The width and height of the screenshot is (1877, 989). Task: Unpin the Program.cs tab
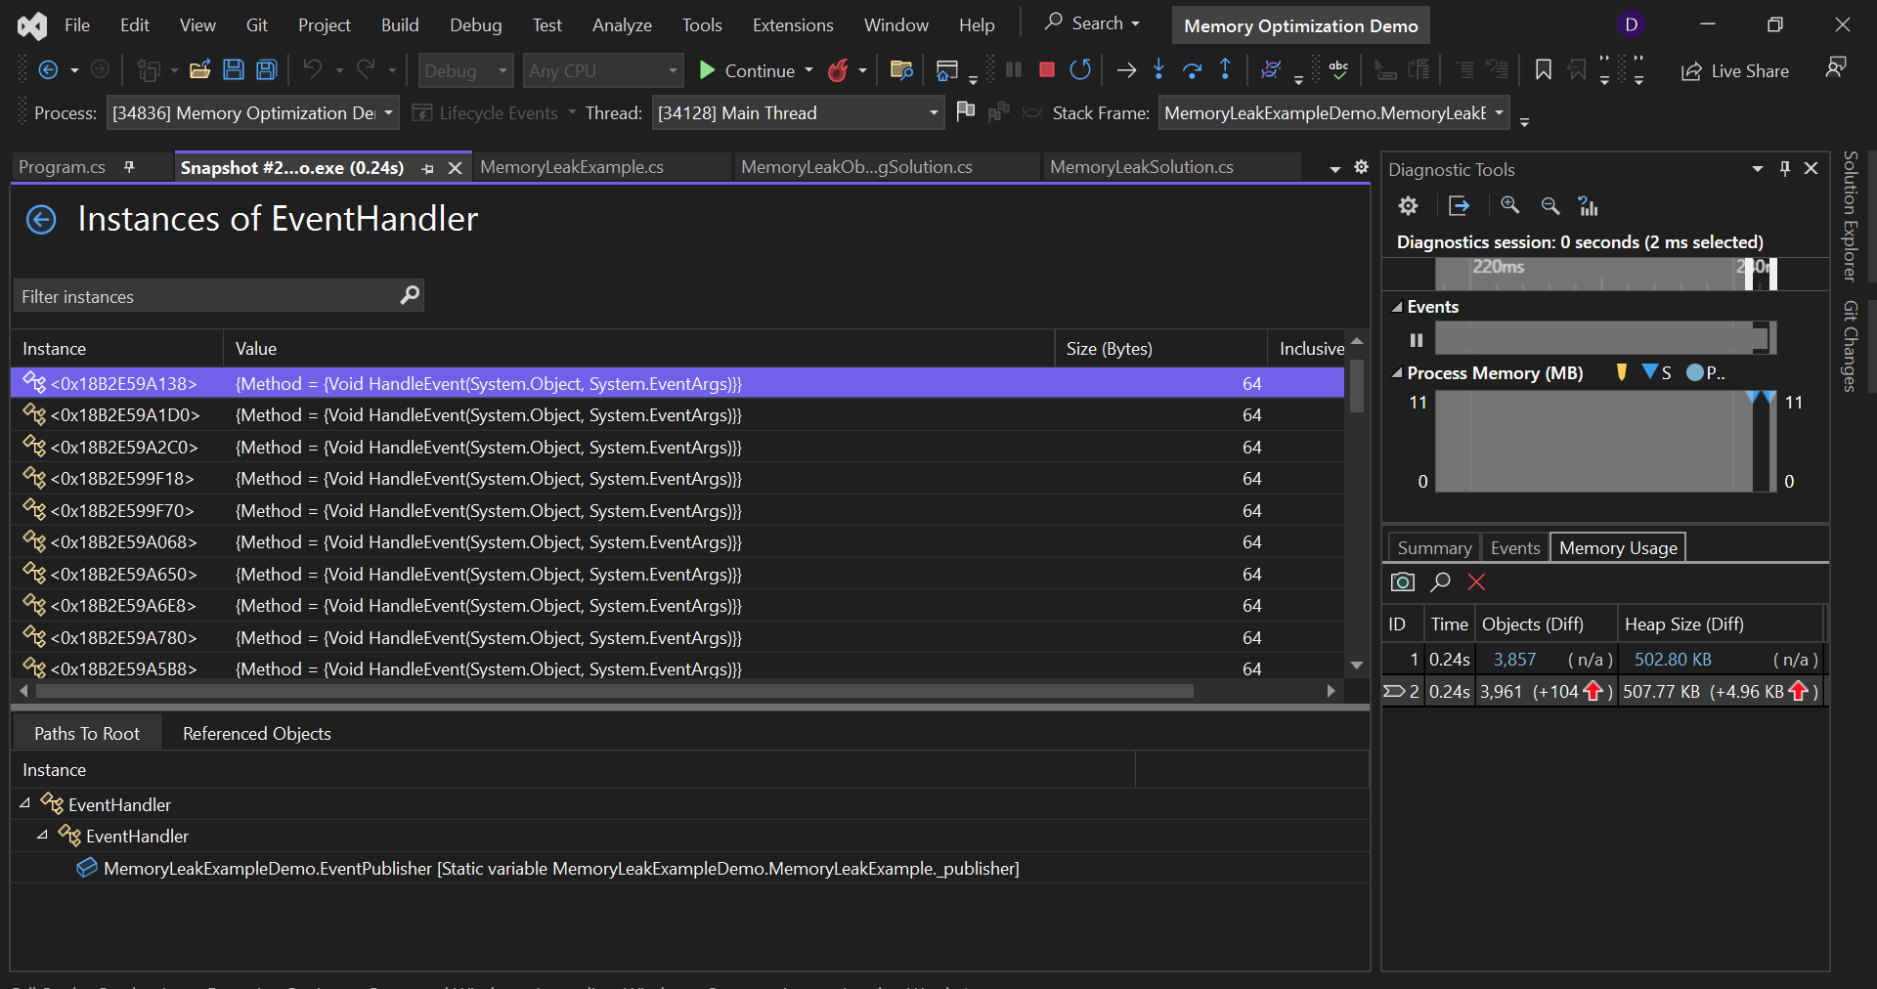[129, 167]
